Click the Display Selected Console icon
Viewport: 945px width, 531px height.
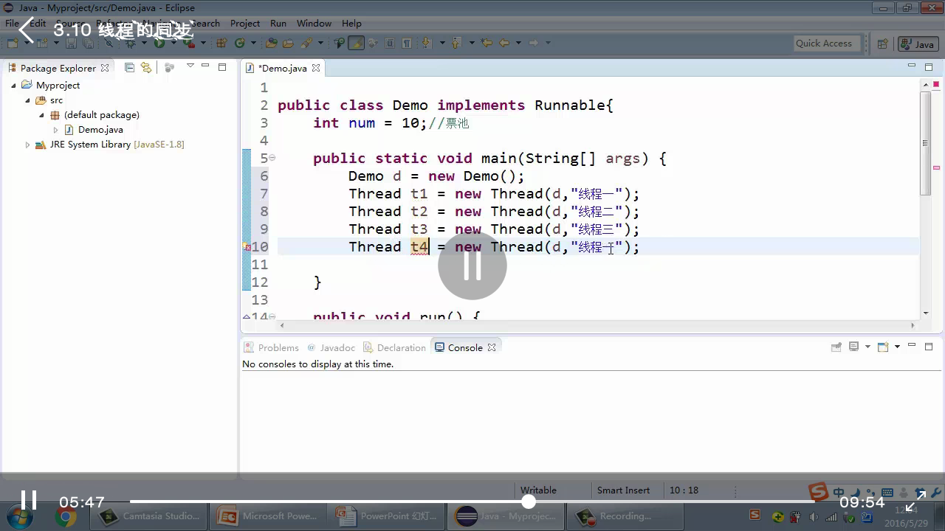point(854,347)
